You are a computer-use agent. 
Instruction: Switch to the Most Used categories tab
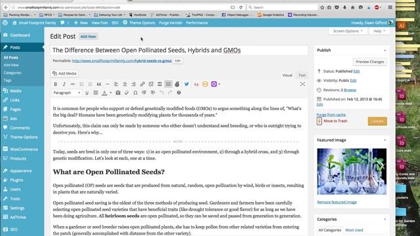pyautogui.click(x=354, y=230)
